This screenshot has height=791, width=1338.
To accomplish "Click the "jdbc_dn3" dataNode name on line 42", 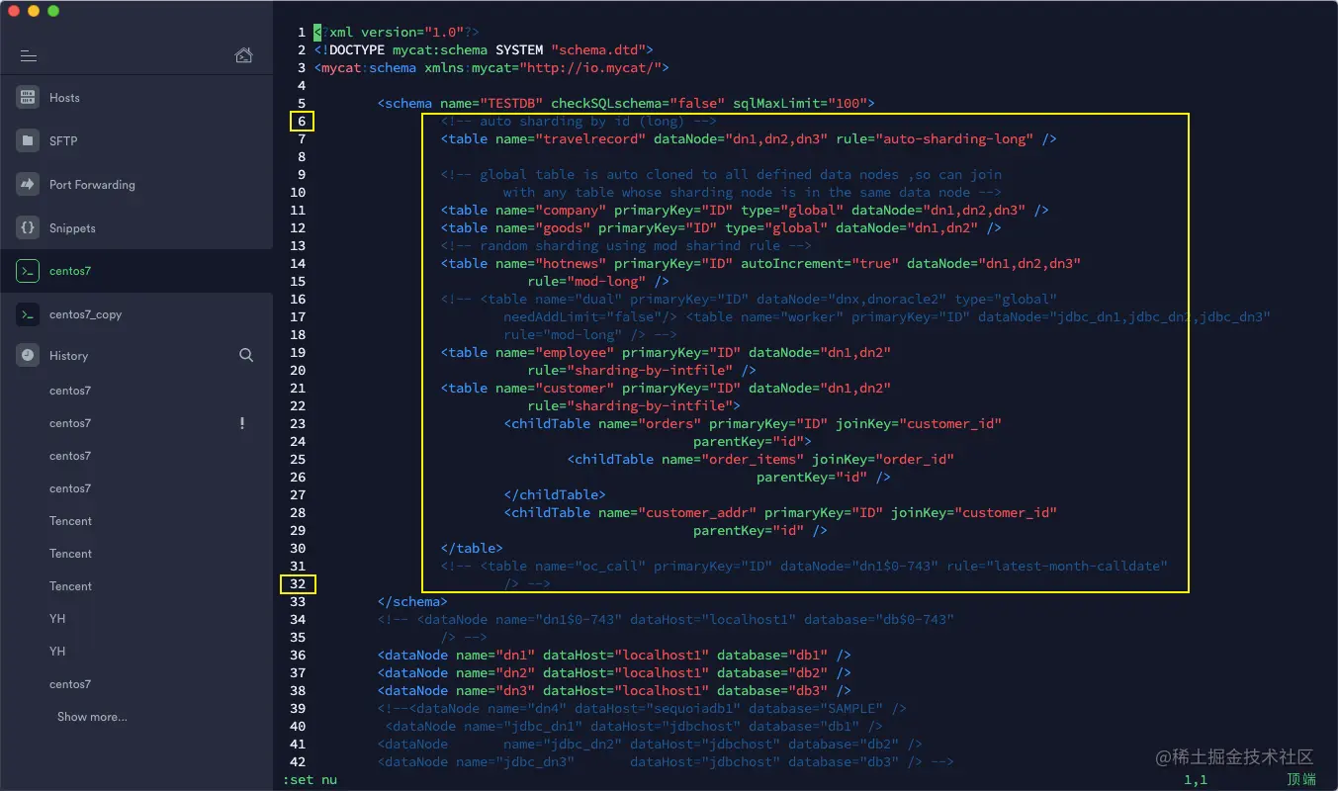I will tap(539, 761).
